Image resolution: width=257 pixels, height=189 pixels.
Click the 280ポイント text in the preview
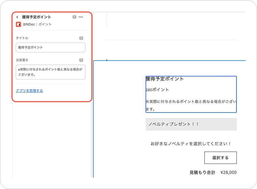click(157, 90)
